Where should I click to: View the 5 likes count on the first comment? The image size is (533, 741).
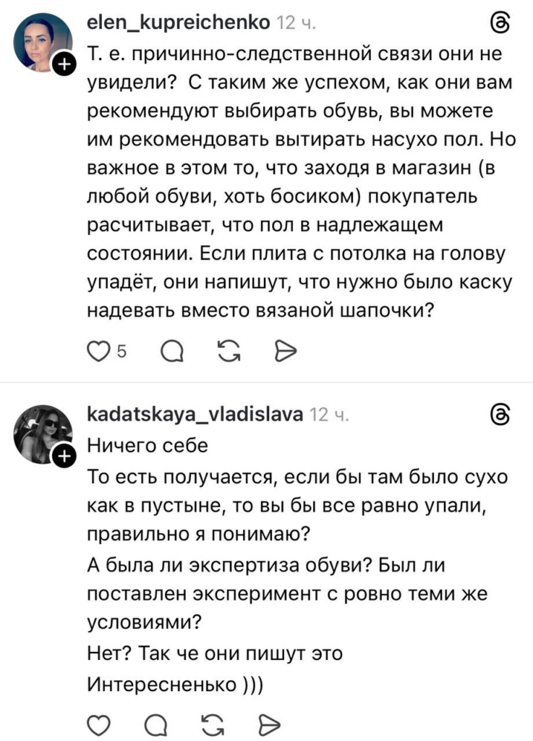pos(121,352)
